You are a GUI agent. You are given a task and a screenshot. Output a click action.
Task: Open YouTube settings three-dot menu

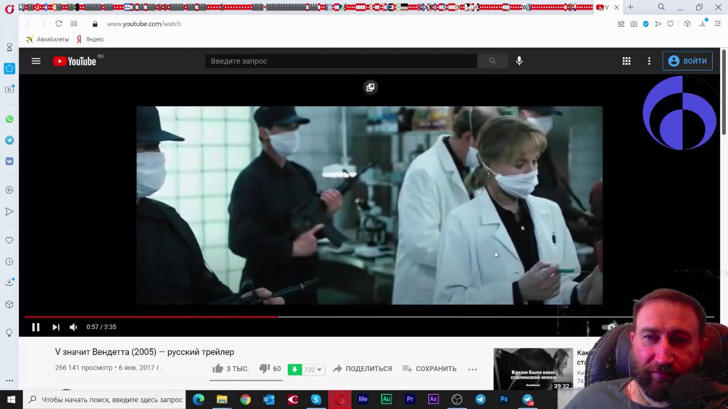[649, 61]
